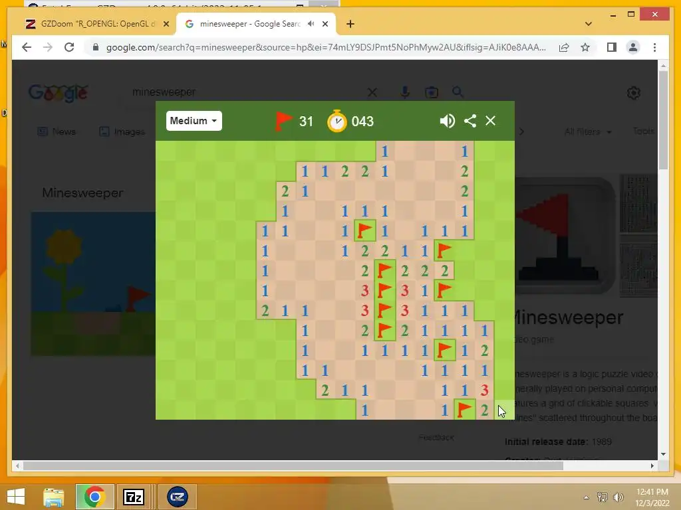
Task: Click the address bar lock icon
Action: coord(96,47)
